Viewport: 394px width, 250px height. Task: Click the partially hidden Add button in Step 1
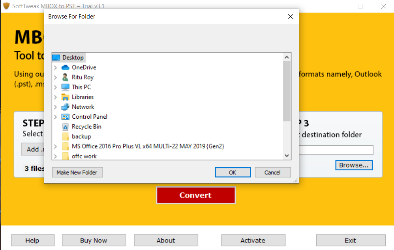click(x=33, y=149)
